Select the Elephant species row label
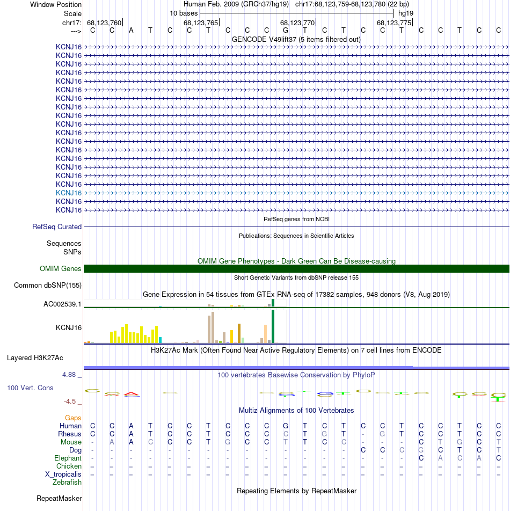 (68, 458)
